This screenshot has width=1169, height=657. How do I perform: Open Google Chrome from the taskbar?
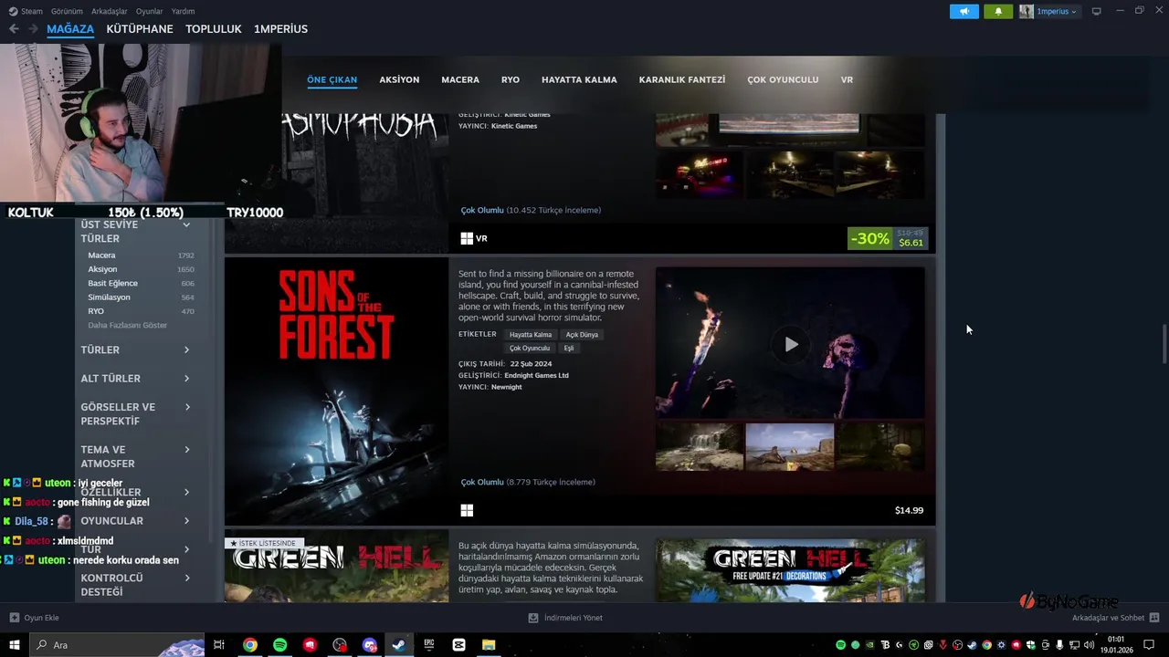click(249, 645)
